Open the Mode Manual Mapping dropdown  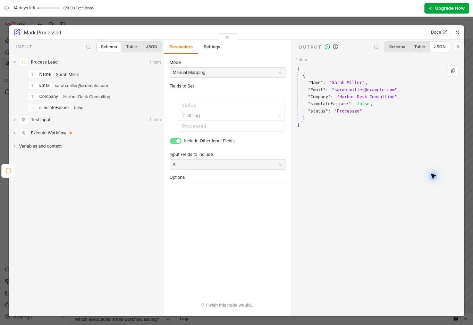coord(228,73)
